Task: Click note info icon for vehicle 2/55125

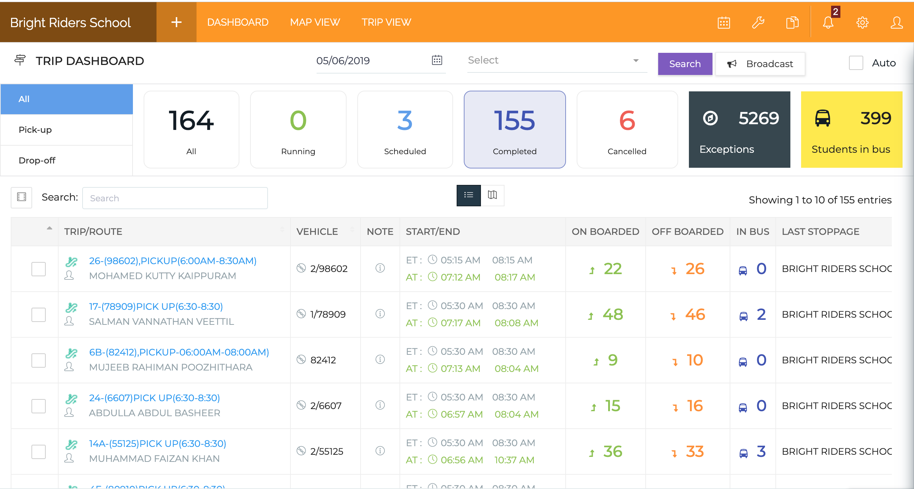Action: click(380, 451)
